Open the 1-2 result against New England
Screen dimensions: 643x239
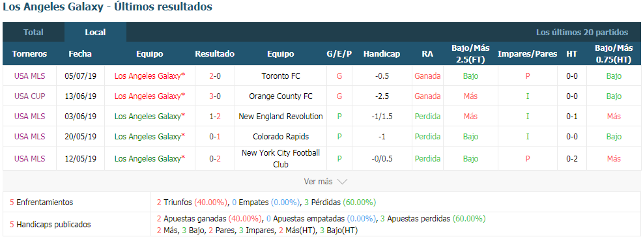[x=215, y=116]
